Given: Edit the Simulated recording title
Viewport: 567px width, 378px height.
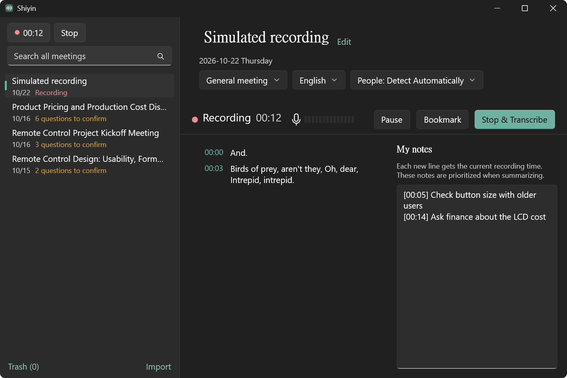Looking at the screenshot, I should point(344,42).
